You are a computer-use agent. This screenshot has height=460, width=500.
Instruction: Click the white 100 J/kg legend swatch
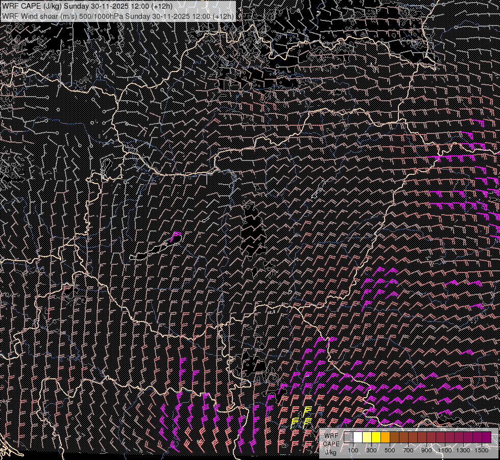358,438
